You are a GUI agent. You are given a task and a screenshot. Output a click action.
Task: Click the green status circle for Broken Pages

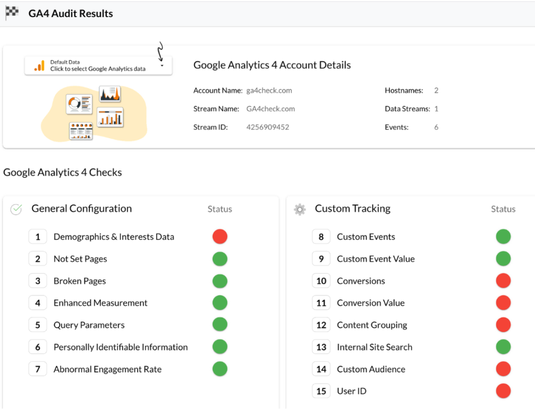click(220, 281)
